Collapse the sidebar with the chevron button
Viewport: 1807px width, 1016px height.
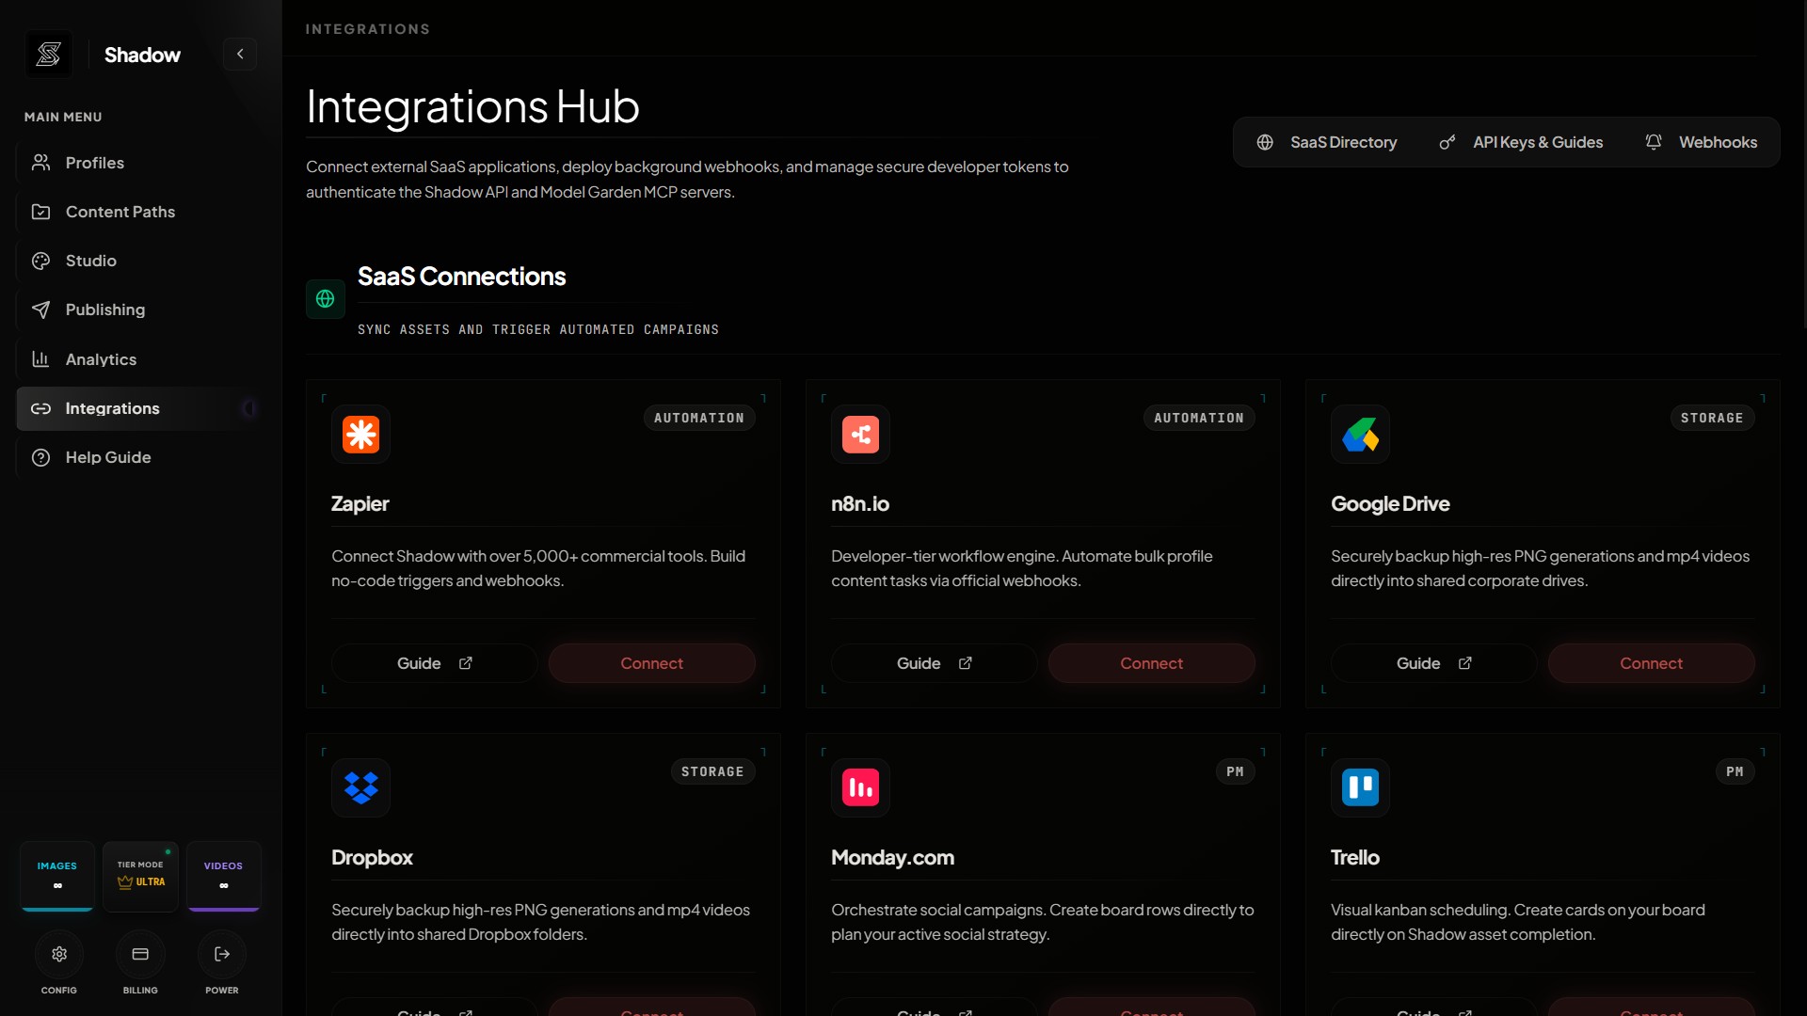pos(240,55)
